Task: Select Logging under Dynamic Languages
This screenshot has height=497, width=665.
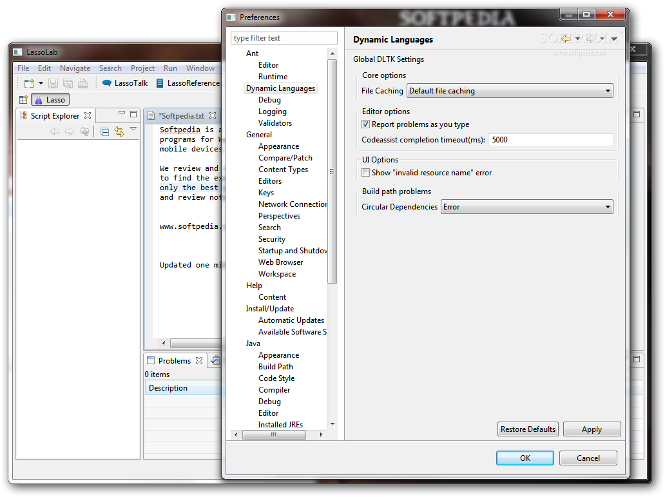Action: point(273,112)
